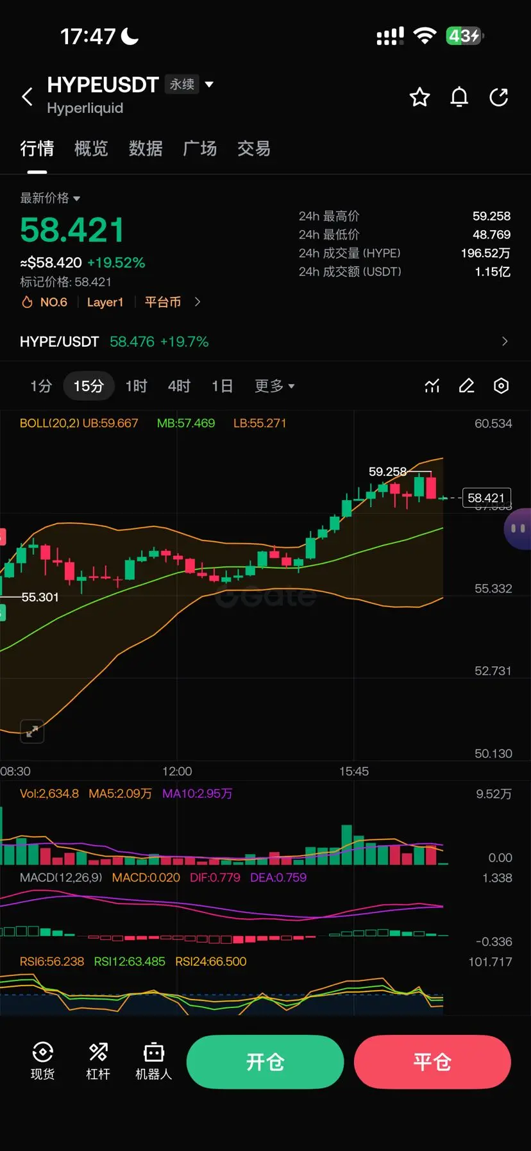Select 4时 timeframe
Viewport: 531px width, 1151px height.
click(179, 386)
